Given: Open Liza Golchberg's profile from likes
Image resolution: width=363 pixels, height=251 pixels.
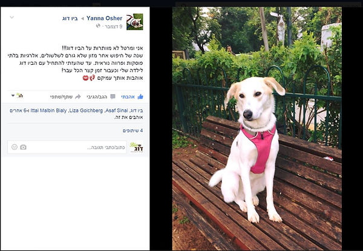Looking at the screenshot, I should click(x=86, y=111).
